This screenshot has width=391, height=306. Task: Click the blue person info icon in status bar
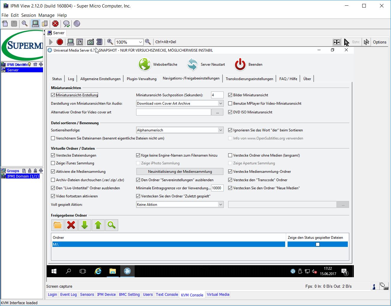pos(374,286)
